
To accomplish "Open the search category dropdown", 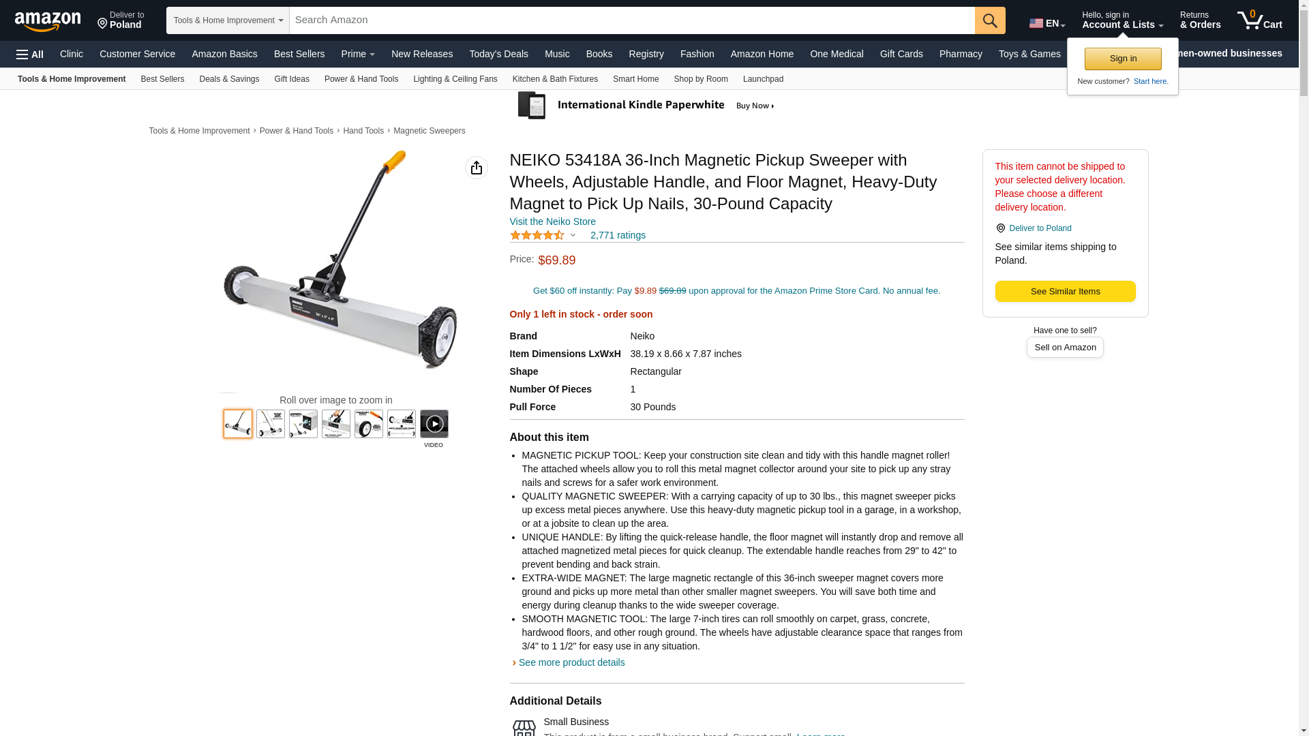I will coord(228,20).
